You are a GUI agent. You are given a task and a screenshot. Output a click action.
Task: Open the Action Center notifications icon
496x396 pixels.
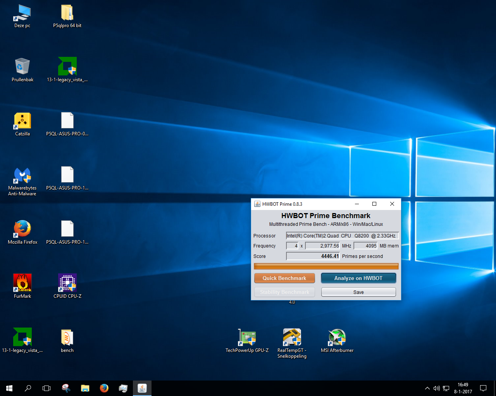(x=483, y=388)
